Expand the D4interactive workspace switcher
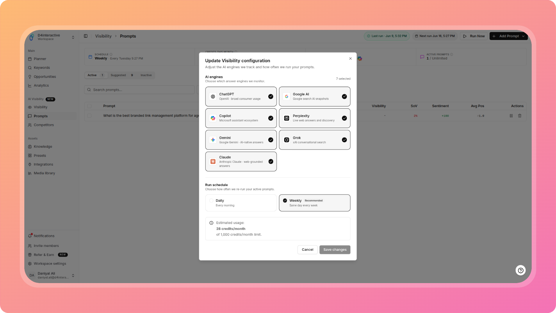This screenshot has width=556, height=313. [x=73, y=37]
